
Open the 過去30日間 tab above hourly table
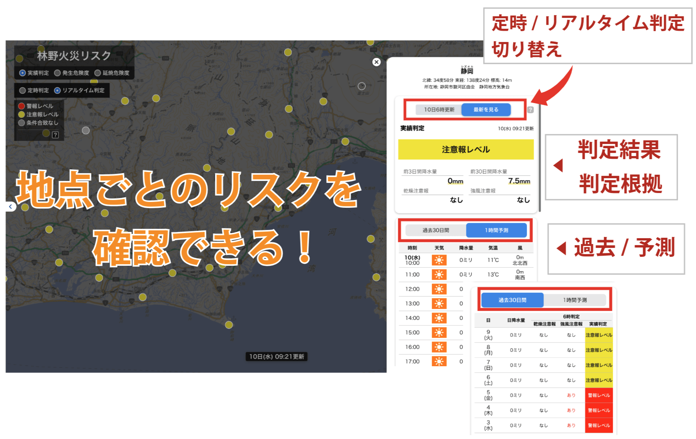pyautogui.click(x=436, y=230)
